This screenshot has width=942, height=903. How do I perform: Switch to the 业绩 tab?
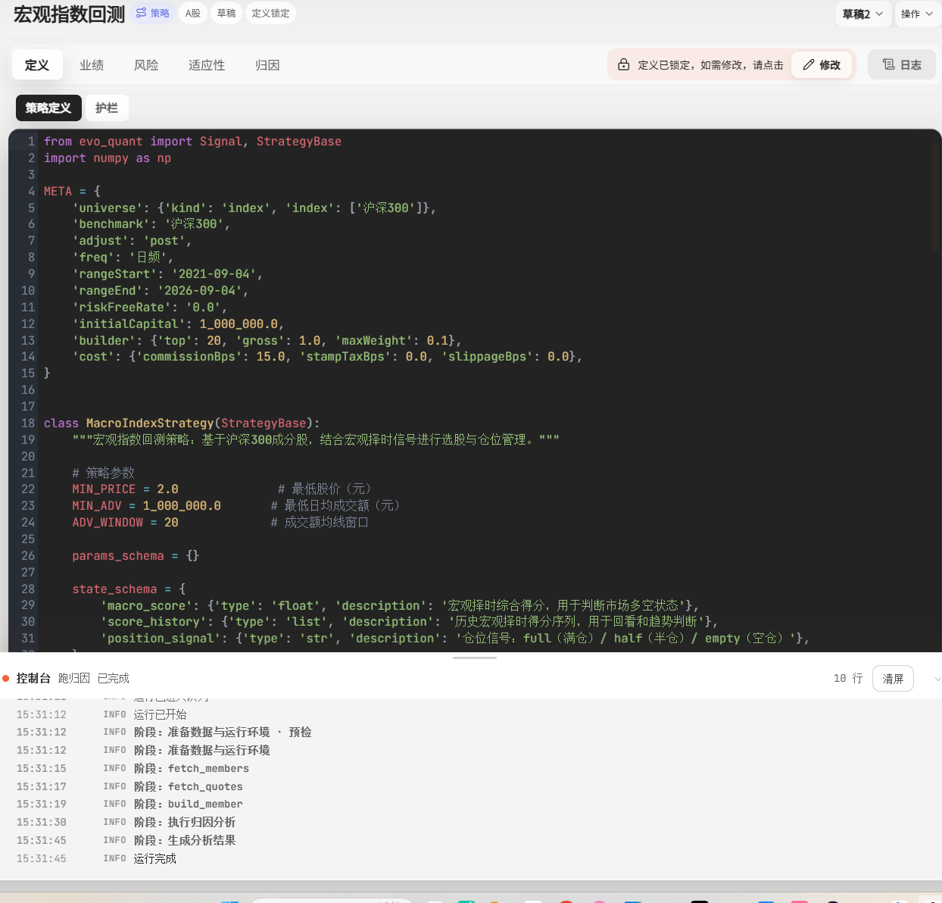pos(92,65)
